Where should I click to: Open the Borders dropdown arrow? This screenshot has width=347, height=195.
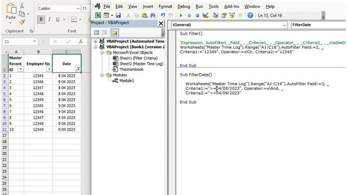(x=80, y=19)
